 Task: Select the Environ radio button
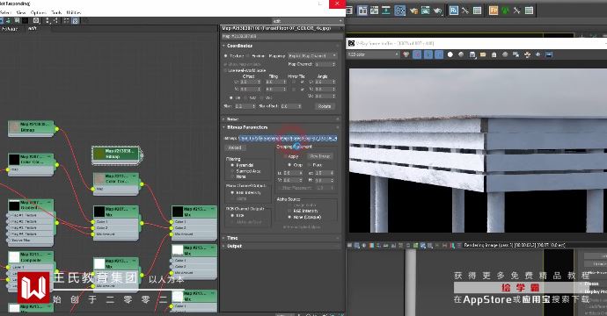pyautogui.click(x=248, y=56)
